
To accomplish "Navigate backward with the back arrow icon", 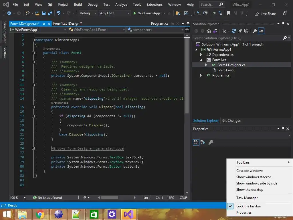I will coord(9,13).
